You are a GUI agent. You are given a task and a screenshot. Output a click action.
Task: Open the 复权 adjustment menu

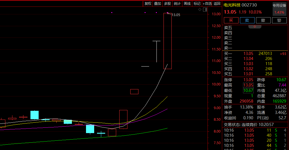tap(148, 4)
